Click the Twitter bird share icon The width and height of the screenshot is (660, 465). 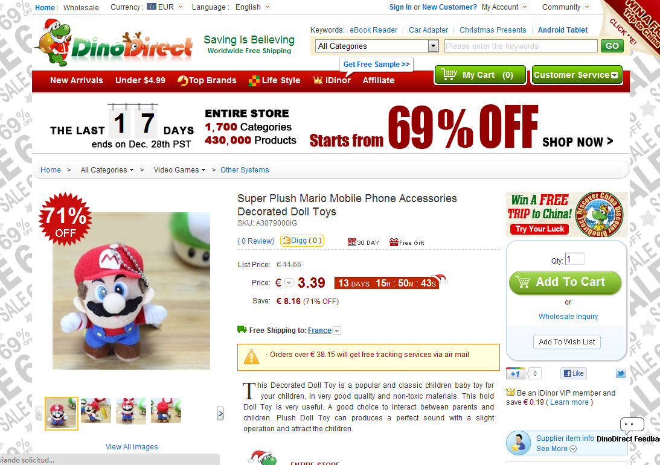coord(620,373)
